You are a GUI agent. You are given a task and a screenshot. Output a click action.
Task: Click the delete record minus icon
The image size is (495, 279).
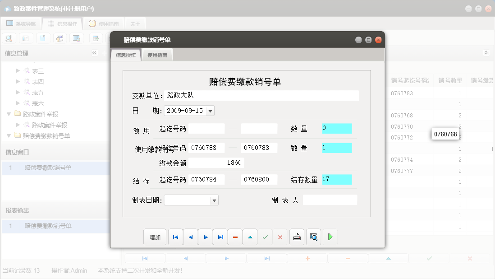tap(235, 237)
